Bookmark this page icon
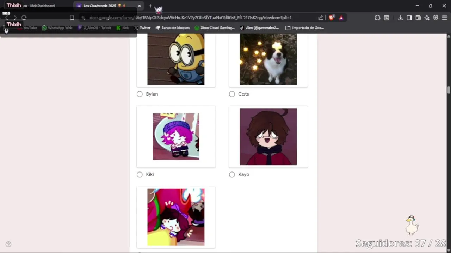This screenshot has height=253, width=451. click(x=72, y=18)
